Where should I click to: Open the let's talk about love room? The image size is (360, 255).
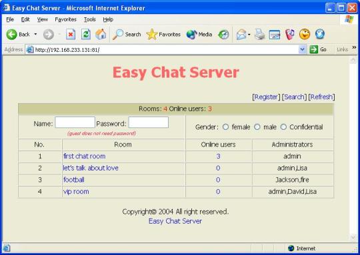click(91, 168)
